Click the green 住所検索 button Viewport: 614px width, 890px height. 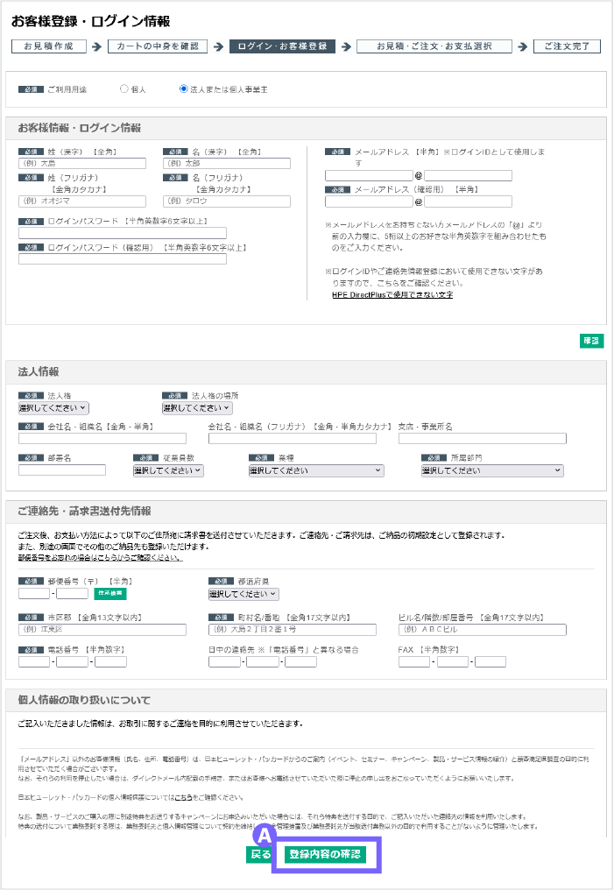(x=110, y=593)
